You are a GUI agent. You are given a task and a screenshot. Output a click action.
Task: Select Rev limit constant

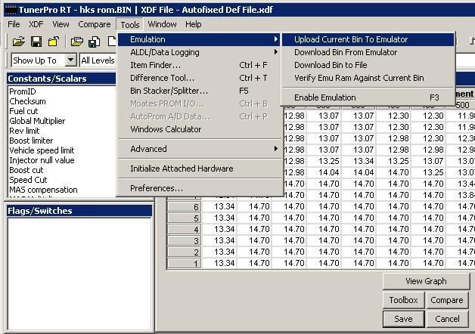point(24,131)
